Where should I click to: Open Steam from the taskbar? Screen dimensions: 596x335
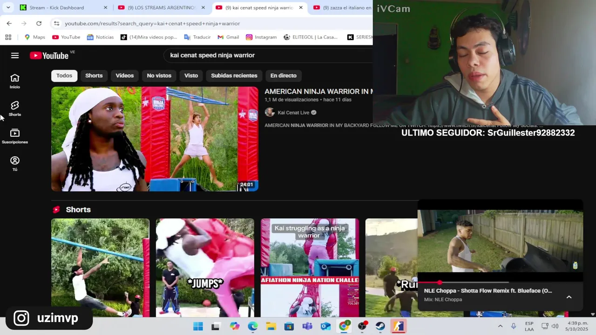(380, 326)
